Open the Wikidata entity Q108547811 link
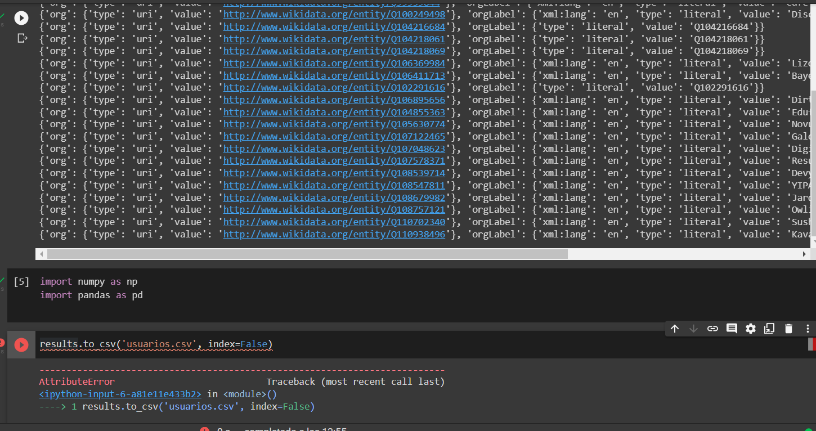Image resolution: width=816 pixels, height=431 pixels. (334, 185)
